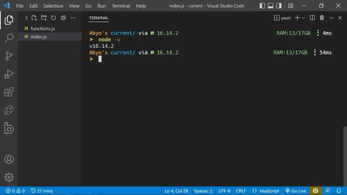Kill the terminal with trash icon

point(322,18)
